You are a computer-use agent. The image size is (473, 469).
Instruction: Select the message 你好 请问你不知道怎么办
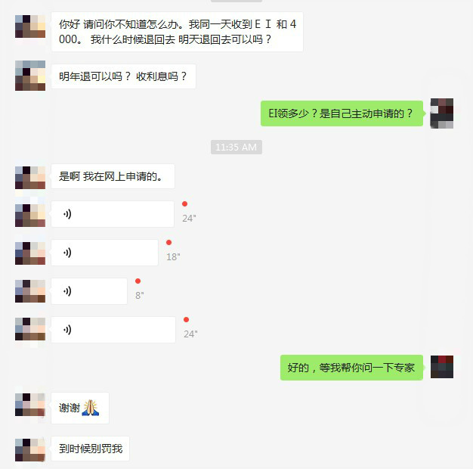click(177, 32)
